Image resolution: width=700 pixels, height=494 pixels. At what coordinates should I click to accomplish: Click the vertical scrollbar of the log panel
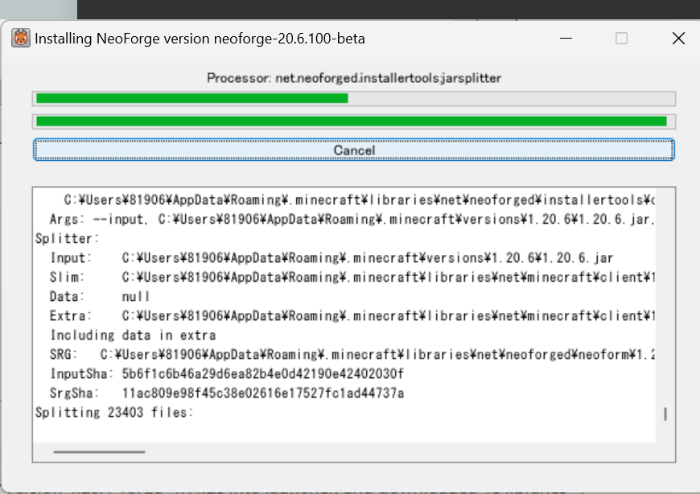click(x=665, y=314)
